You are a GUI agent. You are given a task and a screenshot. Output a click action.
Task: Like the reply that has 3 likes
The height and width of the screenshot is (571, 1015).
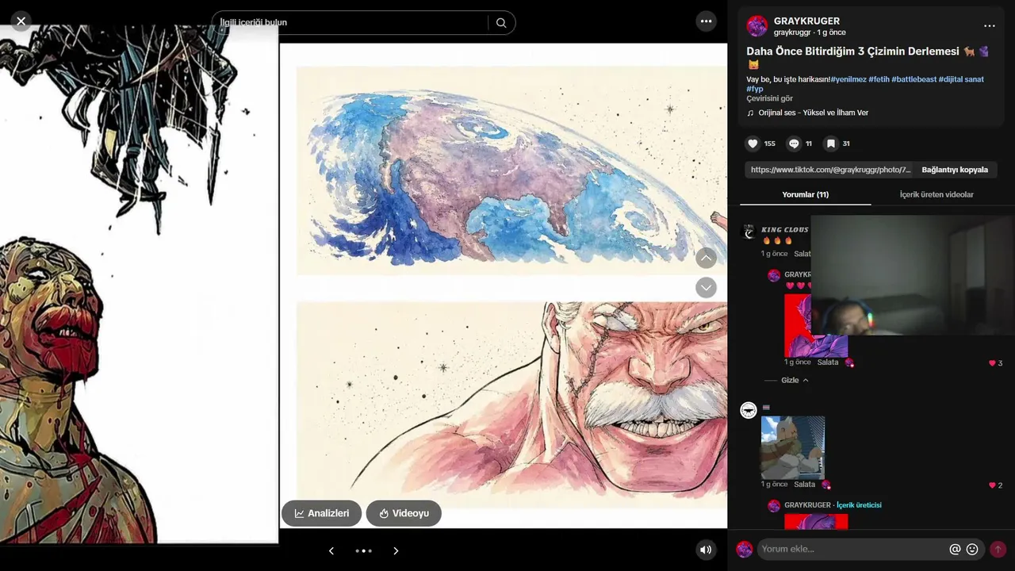click(992, 363)
